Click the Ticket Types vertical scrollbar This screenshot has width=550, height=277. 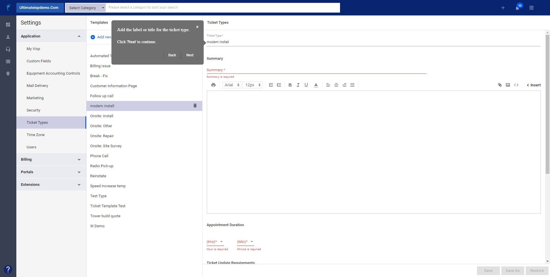pos(547,104)
